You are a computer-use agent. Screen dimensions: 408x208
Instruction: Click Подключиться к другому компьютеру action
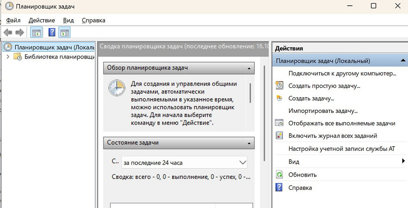[342, 73]
